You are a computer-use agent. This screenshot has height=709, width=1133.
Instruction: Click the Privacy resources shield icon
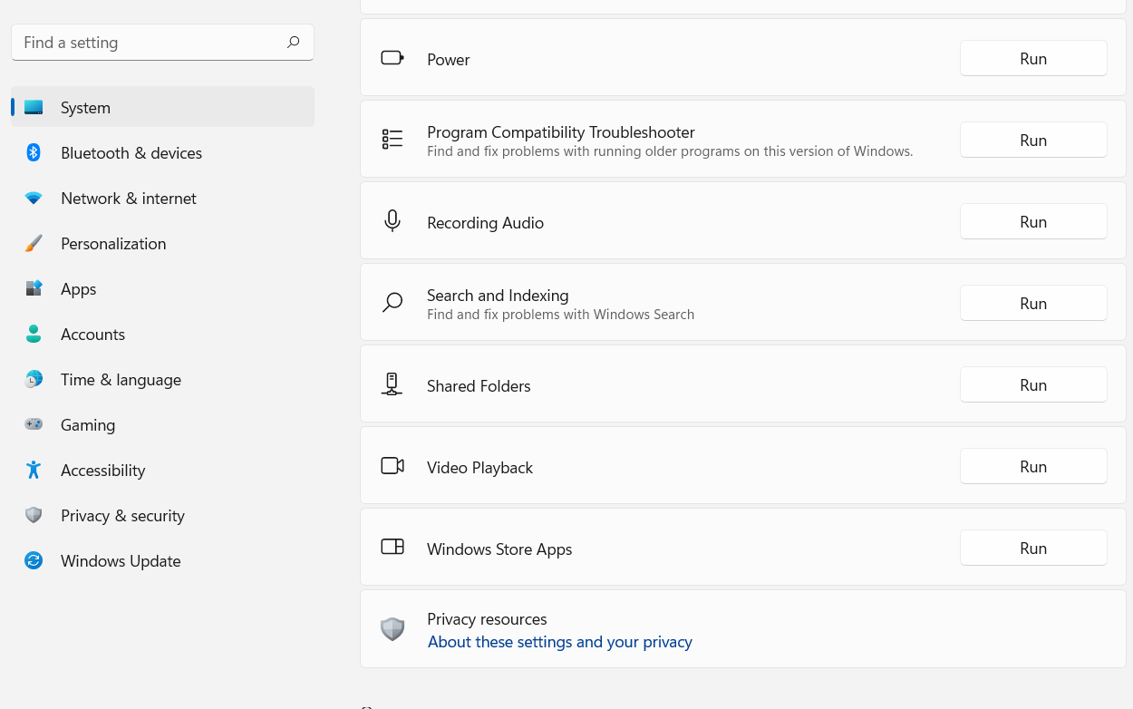point(392,628)
